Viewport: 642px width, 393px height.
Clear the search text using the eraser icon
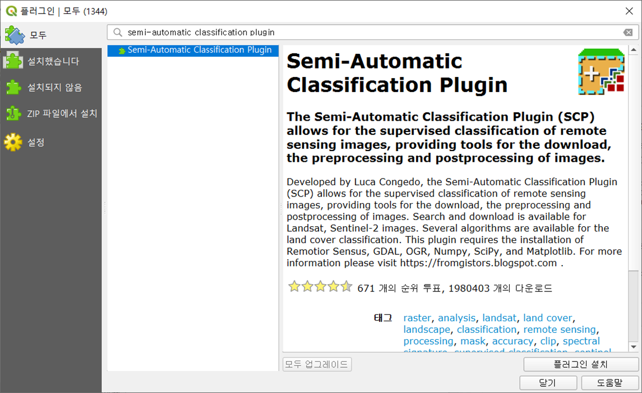(628, 33)
